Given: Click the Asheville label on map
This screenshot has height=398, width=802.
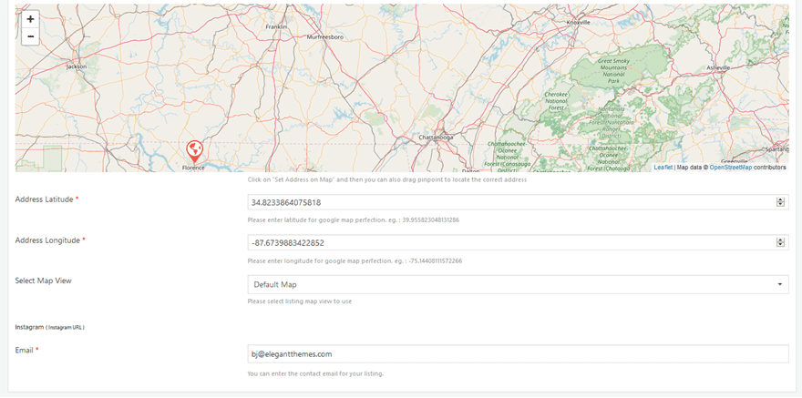Looking at the screenshot, I should 718,67.
